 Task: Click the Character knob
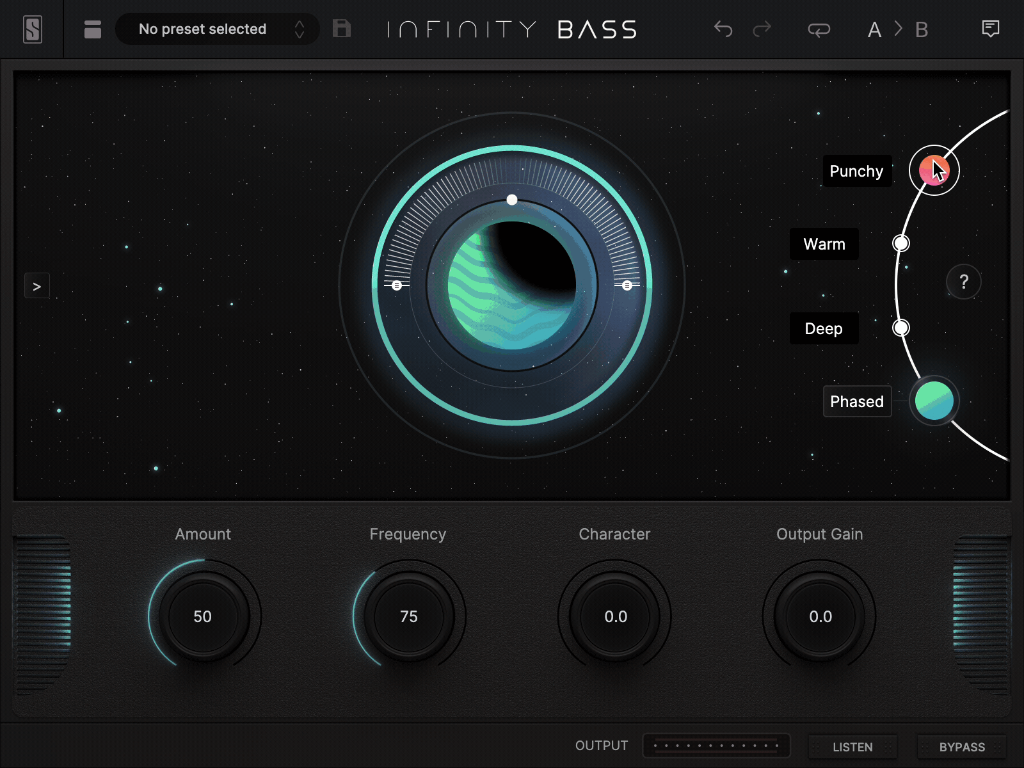click(614, 616)
